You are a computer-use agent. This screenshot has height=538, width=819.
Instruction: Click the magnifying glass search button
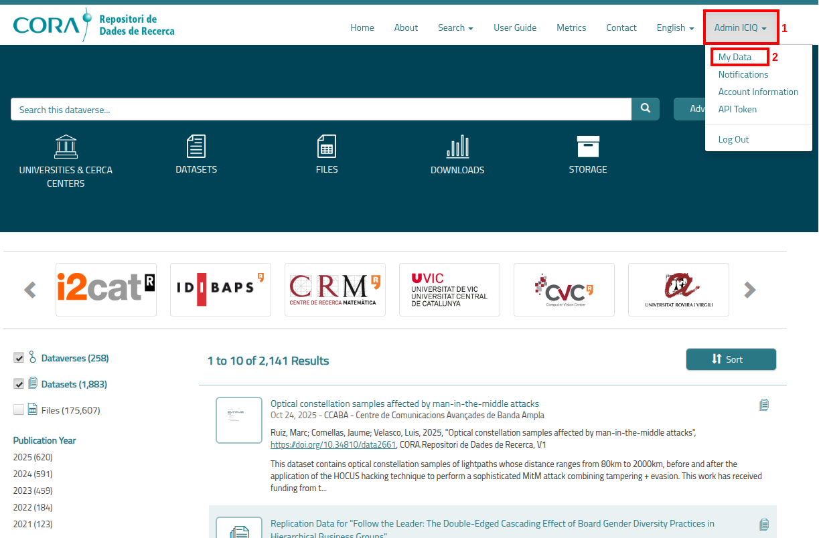646,109
